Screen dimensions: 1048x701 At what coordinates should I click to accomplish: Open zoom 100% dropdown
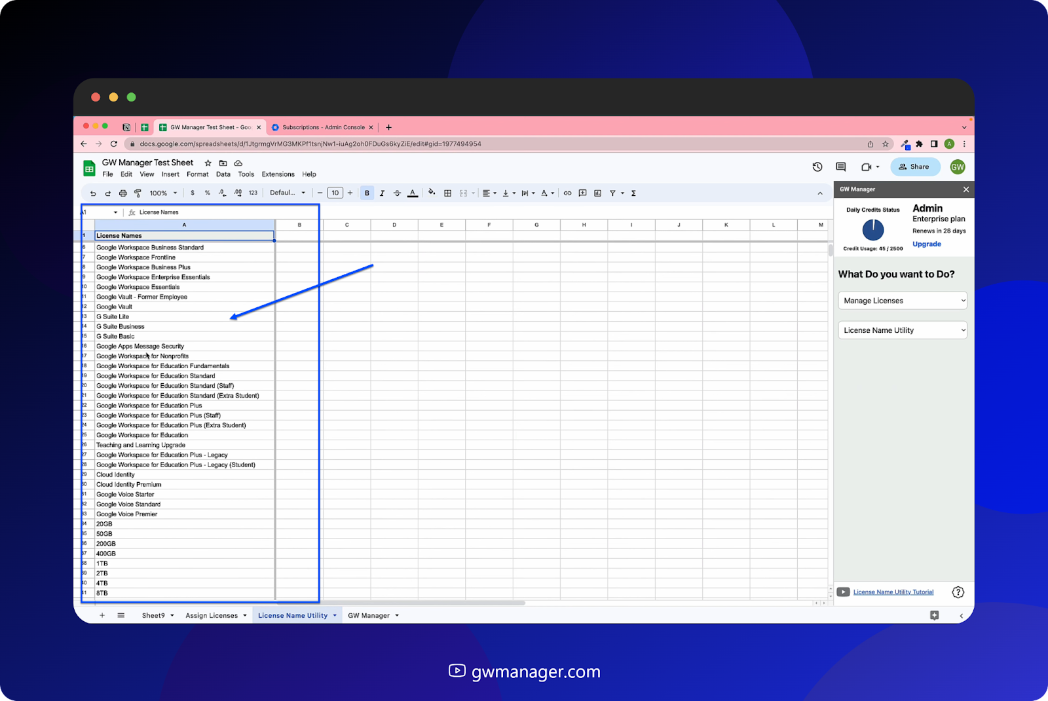(x=163, y=193)
